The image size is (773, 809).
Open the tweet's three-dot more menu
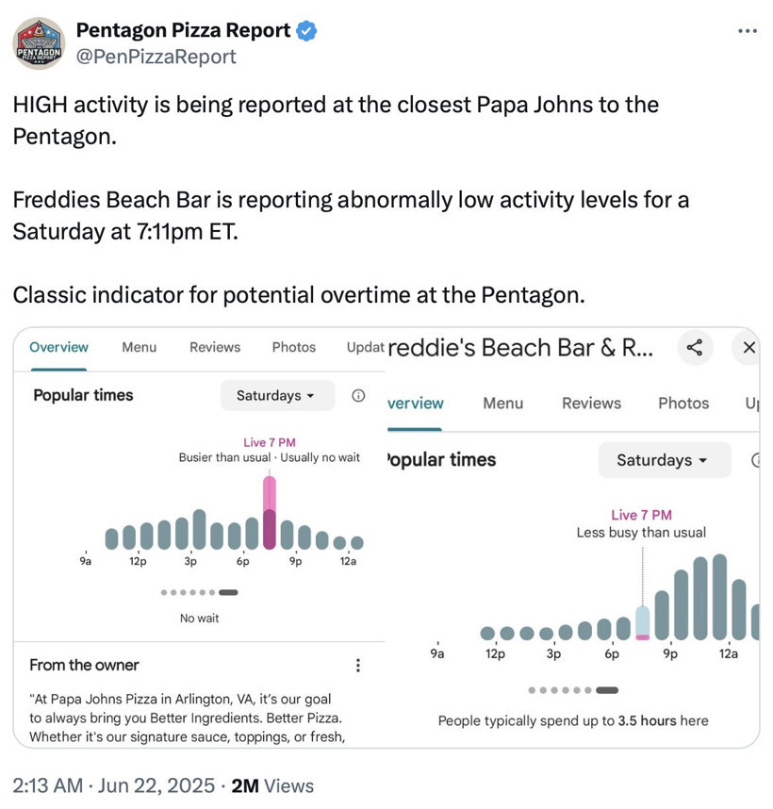click(x=747, y=31)
